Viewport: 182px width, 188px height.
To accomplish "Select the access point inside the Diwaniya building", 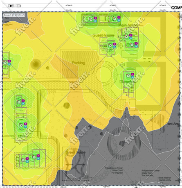I will click(x=128, y=75).
